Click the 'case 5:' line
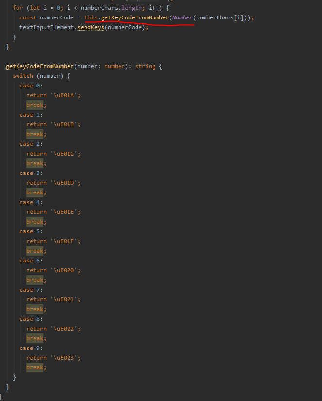Screen dimensions: 322x401 coord(31,231)
